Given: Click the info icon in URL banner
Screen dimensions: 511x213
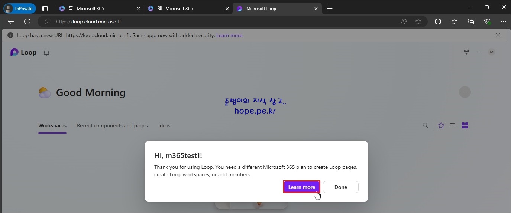Looking at the screenshot, I should click(x=10, y=35).
